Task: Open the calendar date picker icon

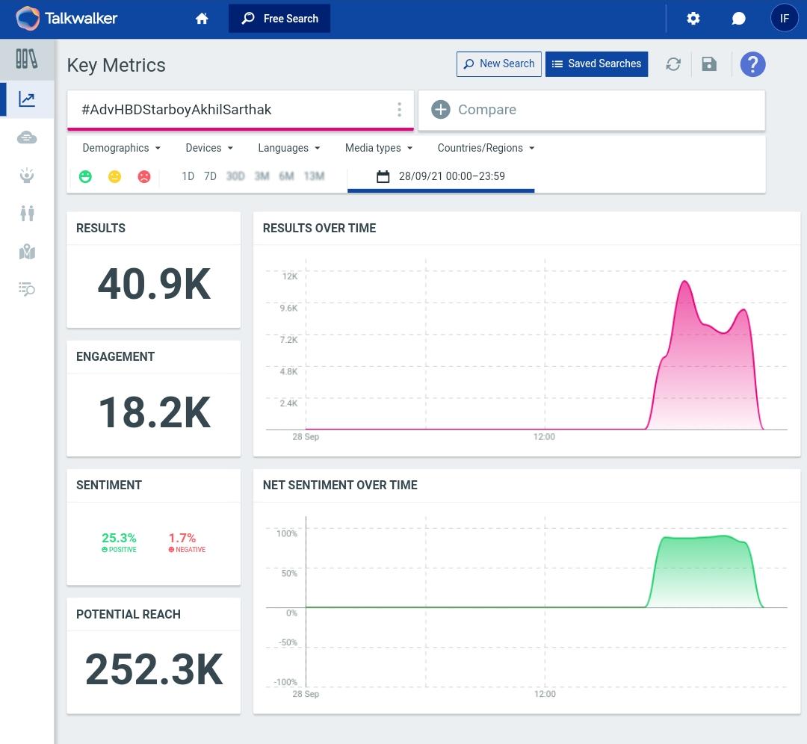Action: [x=383, y=176]
